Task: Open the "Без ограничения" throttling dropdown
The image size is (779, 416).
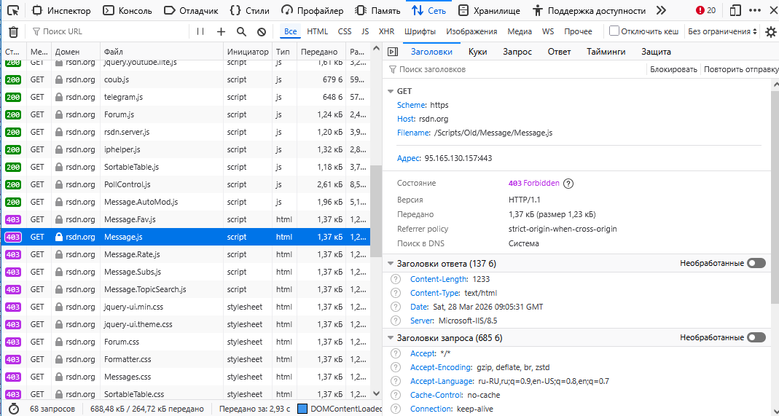Action: (x=722, y=32)
